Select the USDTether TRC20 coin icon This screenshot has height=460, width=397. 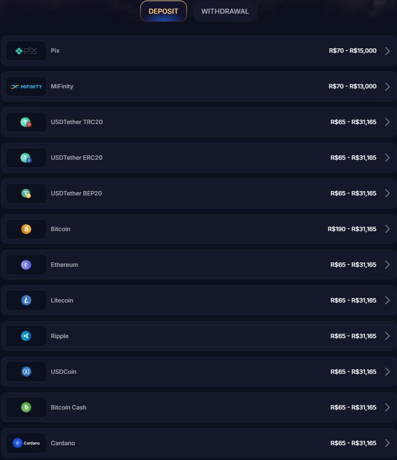pos(26,122)
